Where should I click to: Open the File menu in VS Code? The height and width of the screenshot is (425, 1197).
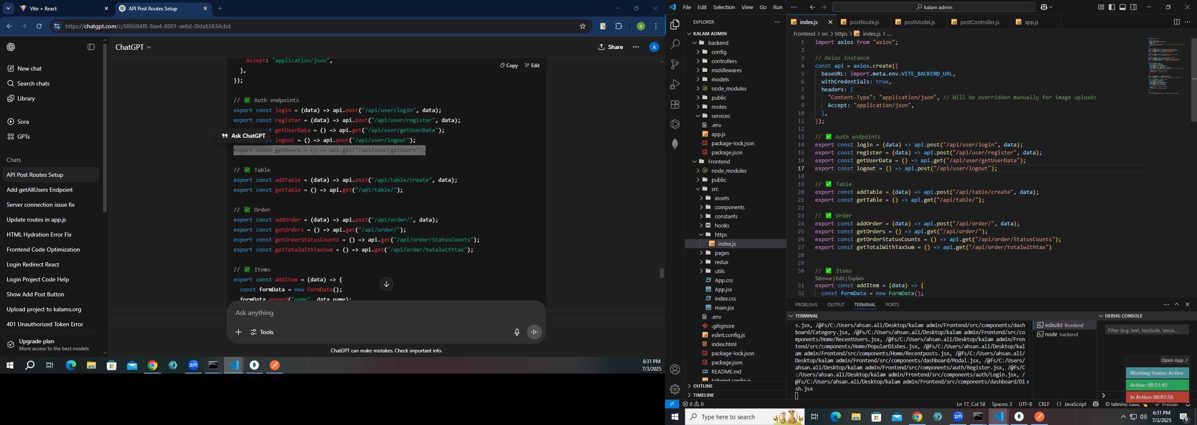pyautogui.click(x=686, y=7)
